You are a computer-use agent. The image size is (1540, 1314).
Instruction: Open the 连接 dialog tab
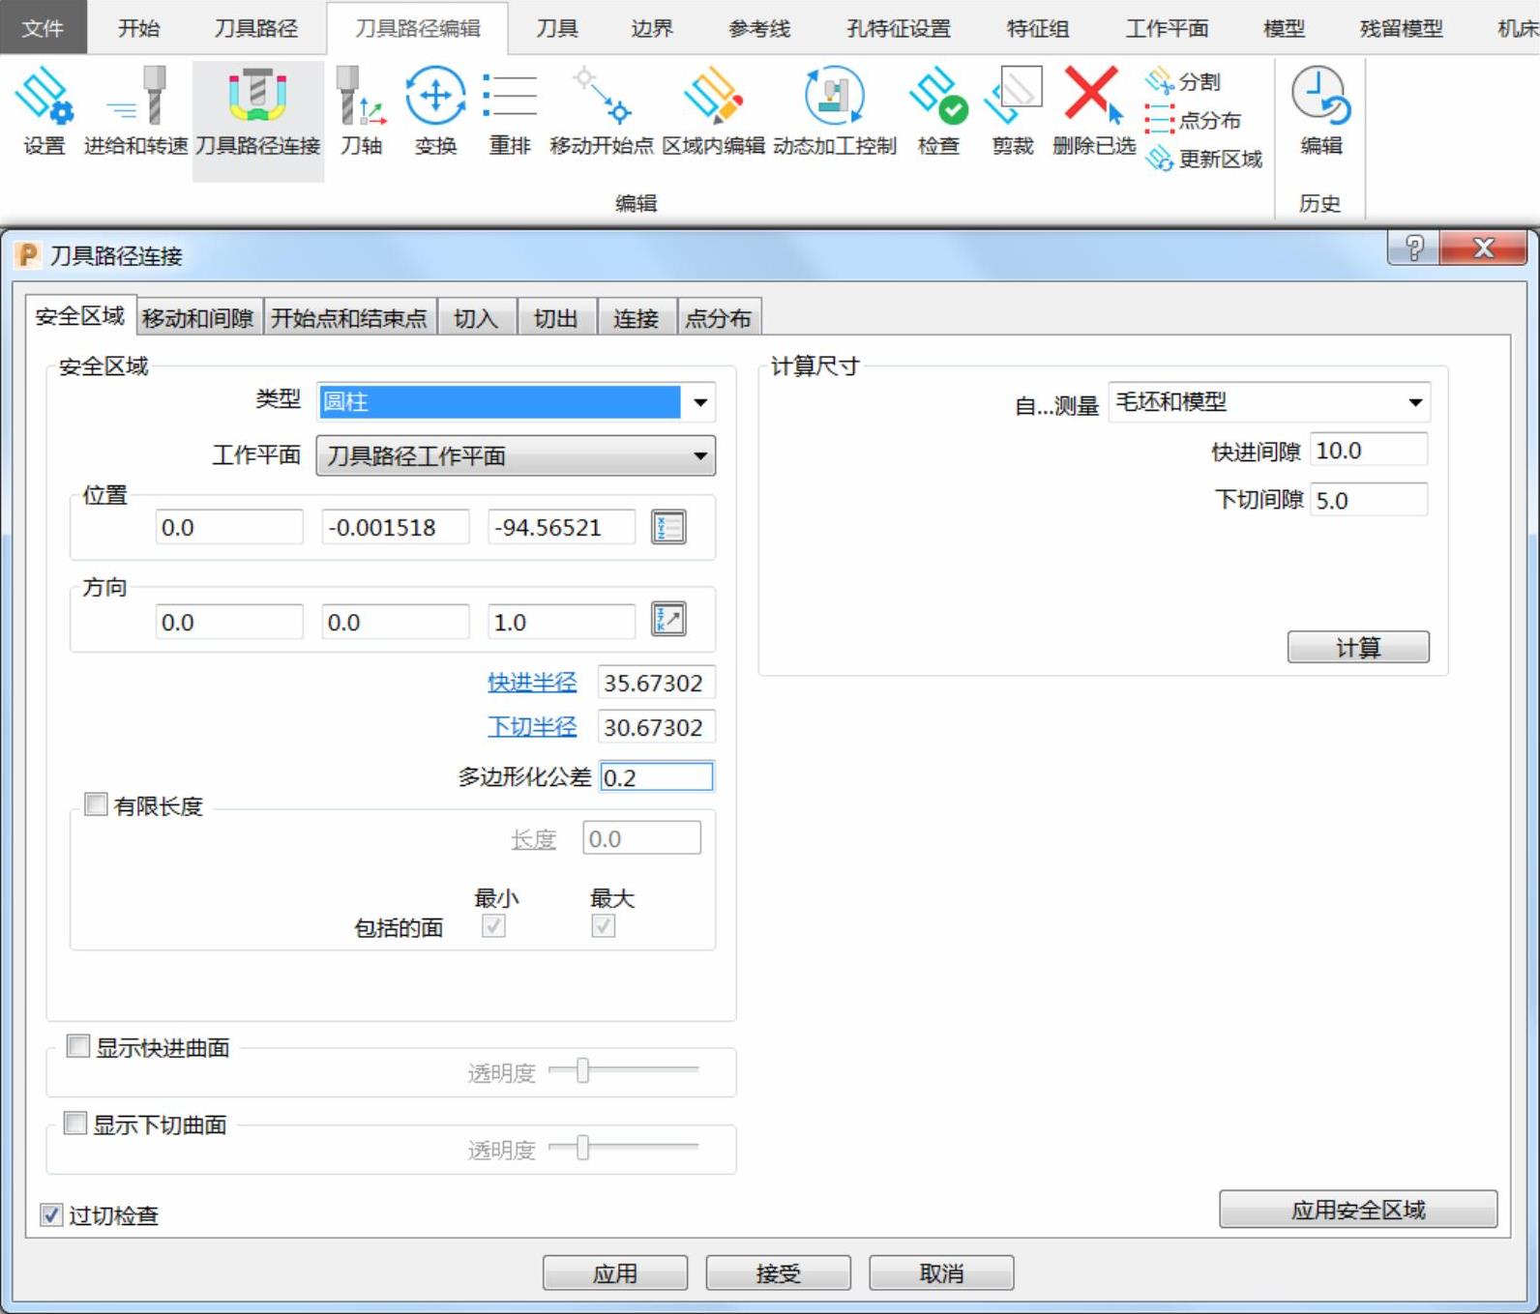click(637, 318)
